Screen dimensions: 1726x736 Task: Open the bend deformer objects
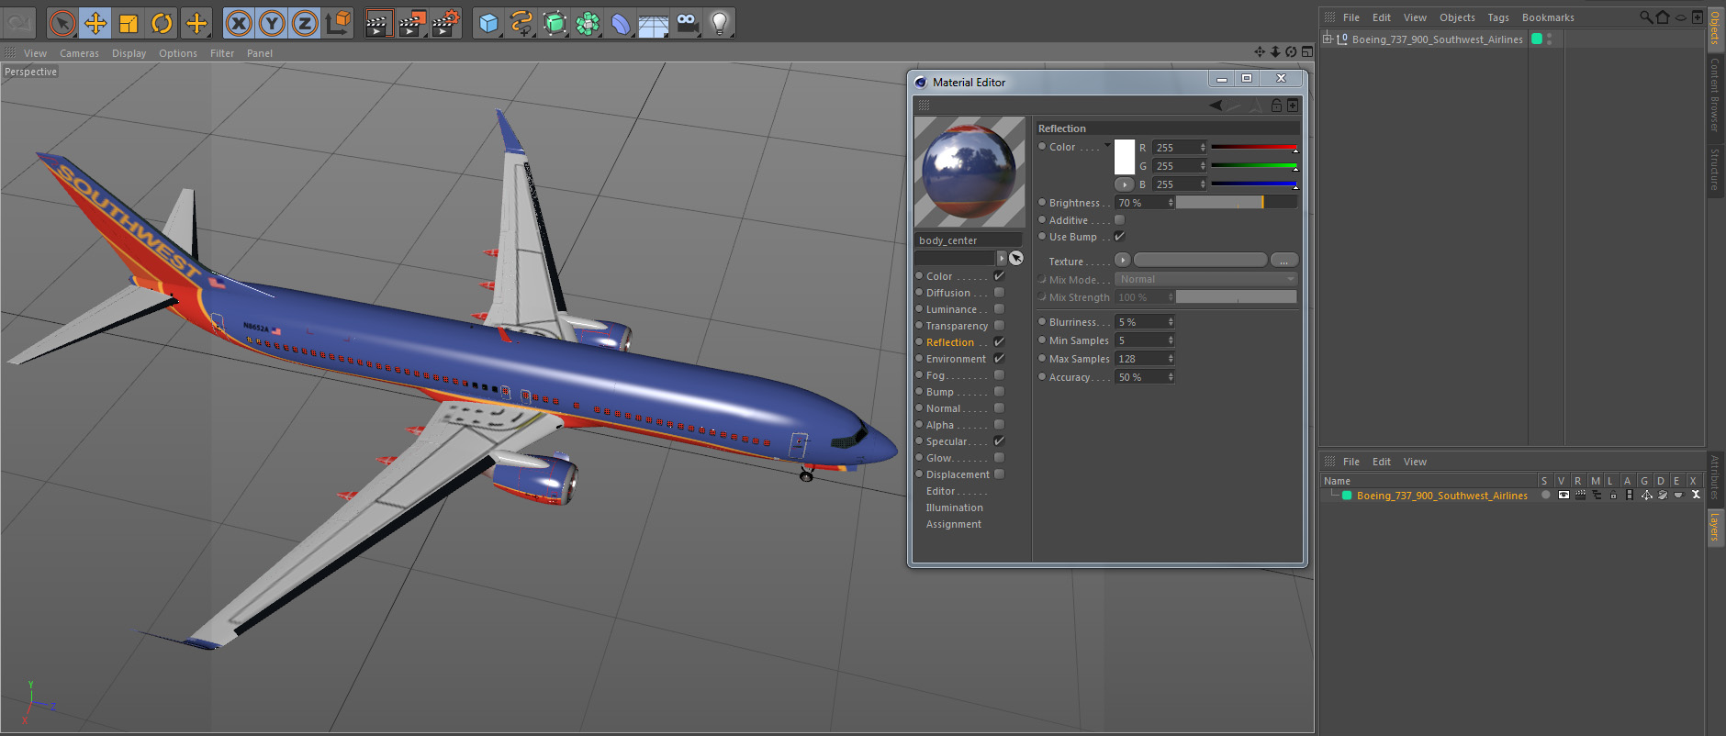click(621, 23)
